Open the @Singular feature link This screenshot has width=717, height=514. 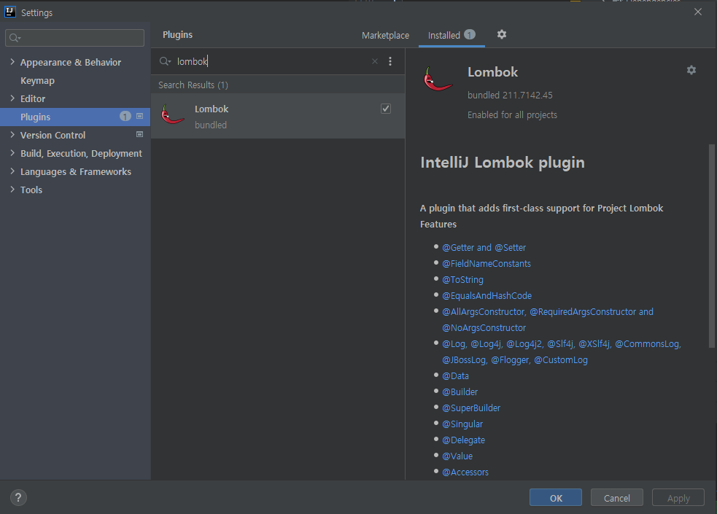(462, 424)
